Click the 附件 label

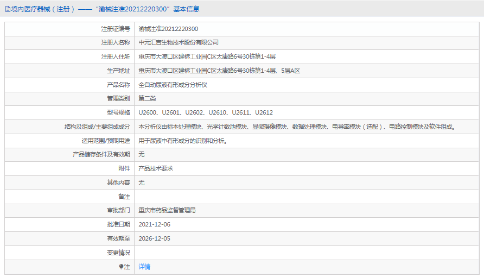[x=124, y=168]
